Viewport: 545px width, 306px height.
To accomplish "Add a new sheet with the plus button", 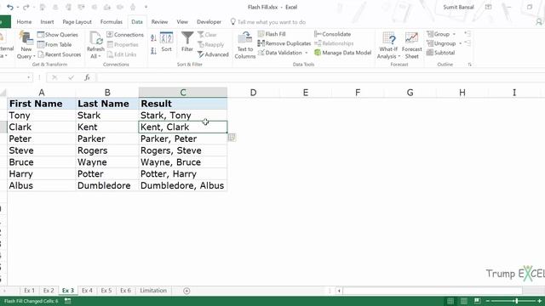I will [x=186, y=291].
